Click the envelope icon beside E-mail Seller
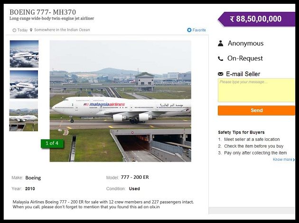The image size is (299, 223). 220,74
